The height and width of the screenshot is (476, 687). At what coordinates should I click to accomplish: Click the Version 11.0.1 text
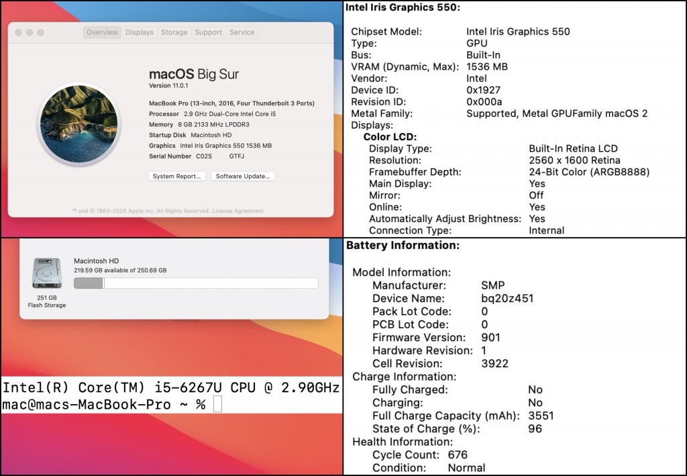[170, 86]
